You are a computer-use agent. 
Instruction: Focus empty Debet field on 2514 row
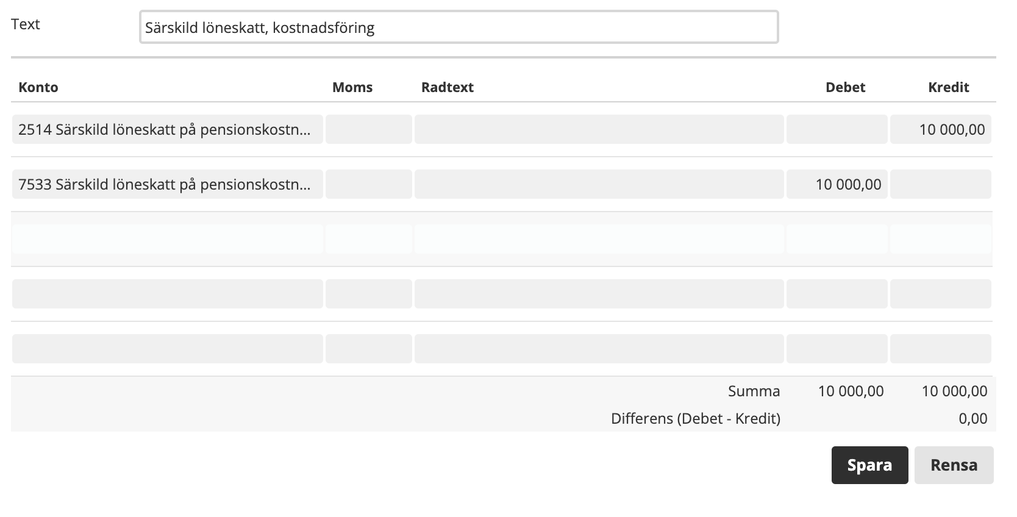click(x=837, y=129)
